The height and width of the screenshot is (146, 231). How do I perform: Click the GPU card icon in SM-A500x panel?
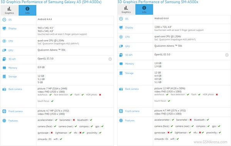point(121,46)
